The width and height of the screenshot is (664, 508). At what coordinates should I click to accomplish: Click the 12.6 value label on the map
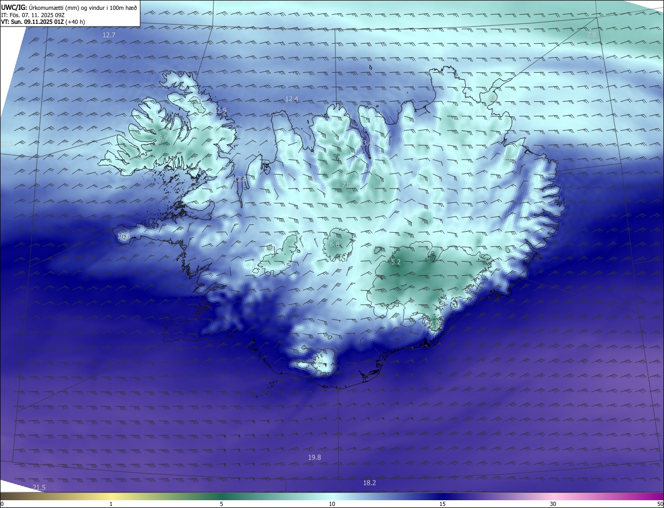coord(240,179)
